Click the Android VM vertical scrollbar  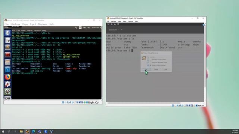pyautogui.click(x=205, y=56)
